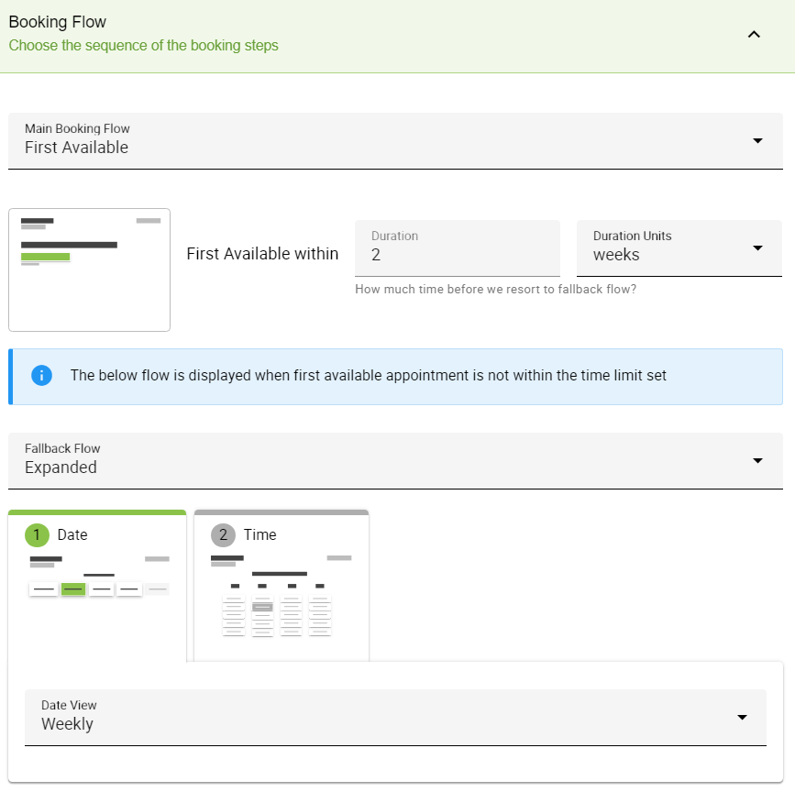Click the grey step 2 number badge
795x792 pixels.
tap(223, 535)
